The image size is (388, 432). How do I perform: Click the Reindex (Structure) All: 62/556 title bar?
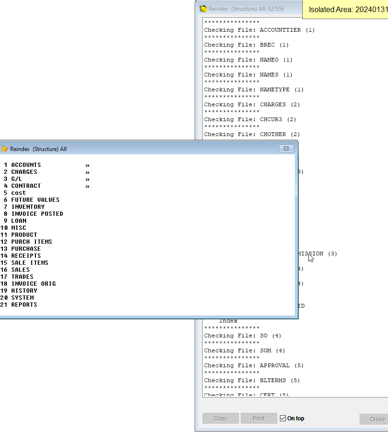249,8
